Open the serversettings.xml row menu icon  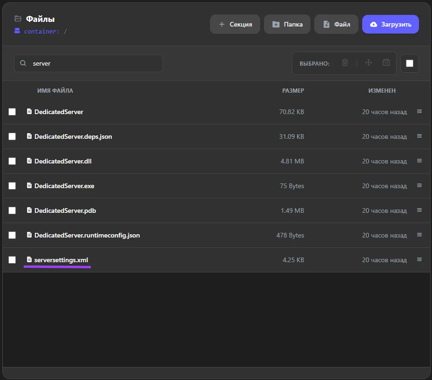click(x=419, y=259)
